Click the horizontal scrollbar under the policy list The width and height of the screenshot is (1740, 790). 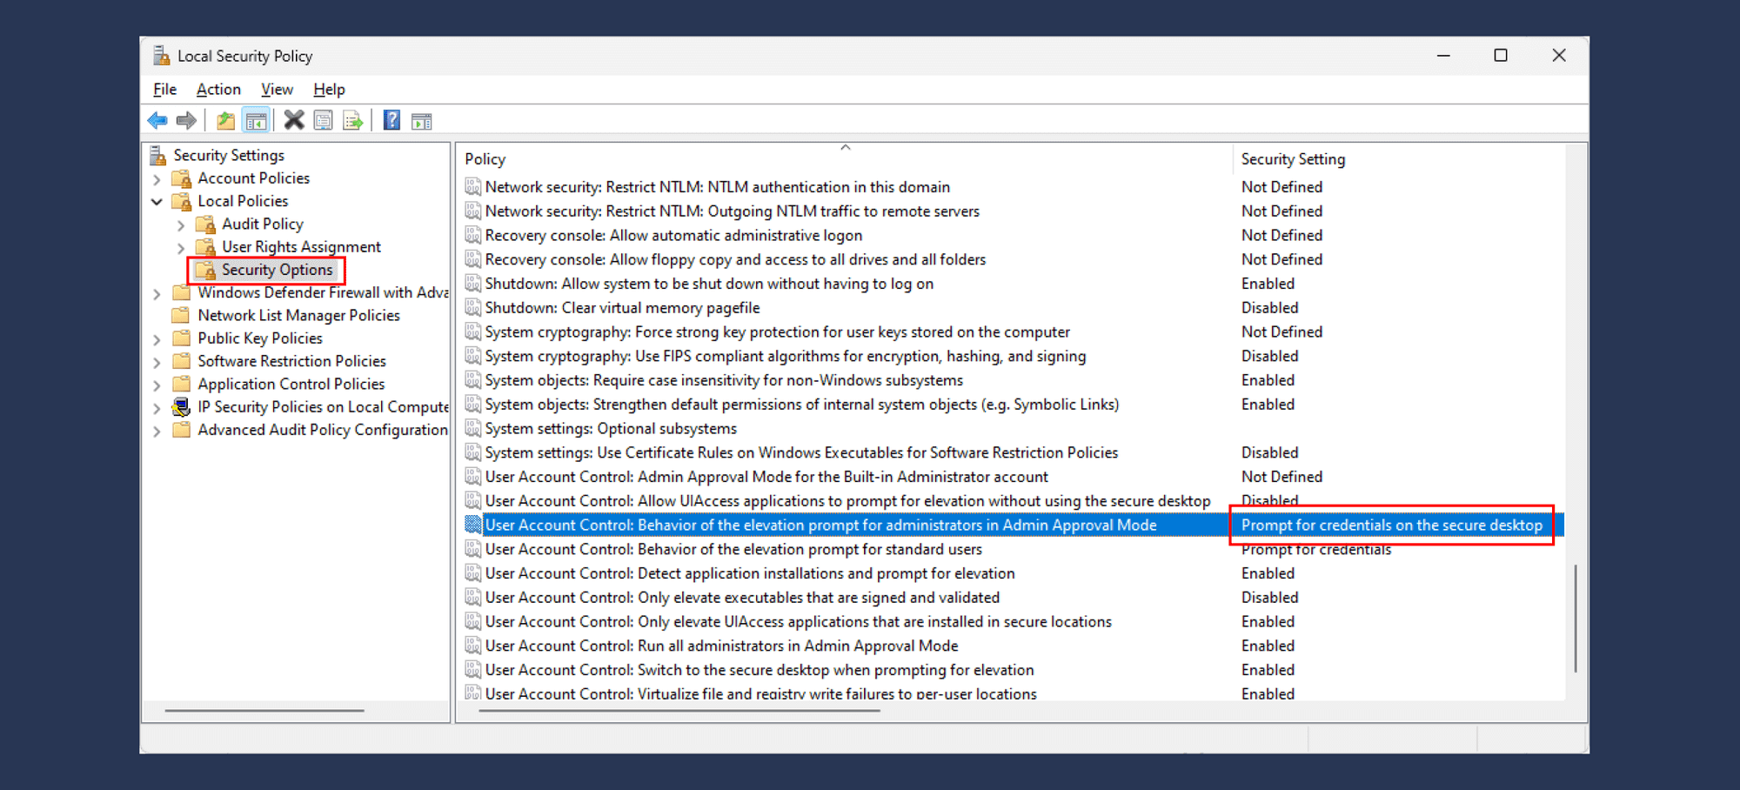(x=679, y=711)
